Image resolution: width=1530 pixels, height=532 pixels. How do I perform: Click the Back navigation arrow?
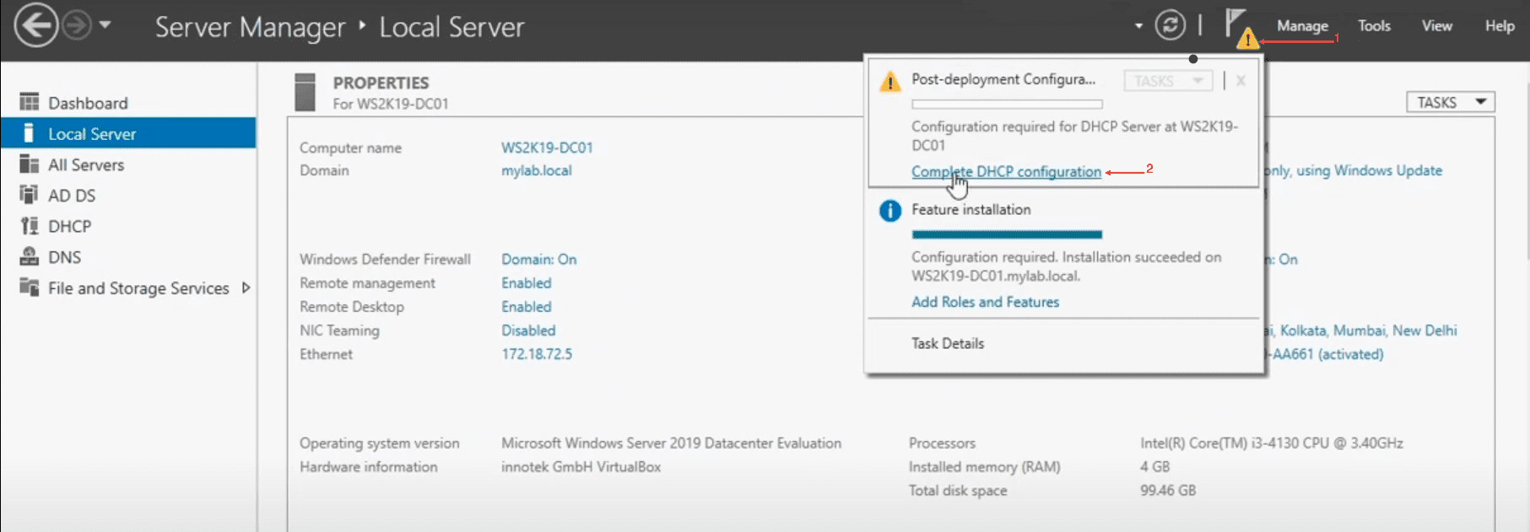[x=35, y=25]
